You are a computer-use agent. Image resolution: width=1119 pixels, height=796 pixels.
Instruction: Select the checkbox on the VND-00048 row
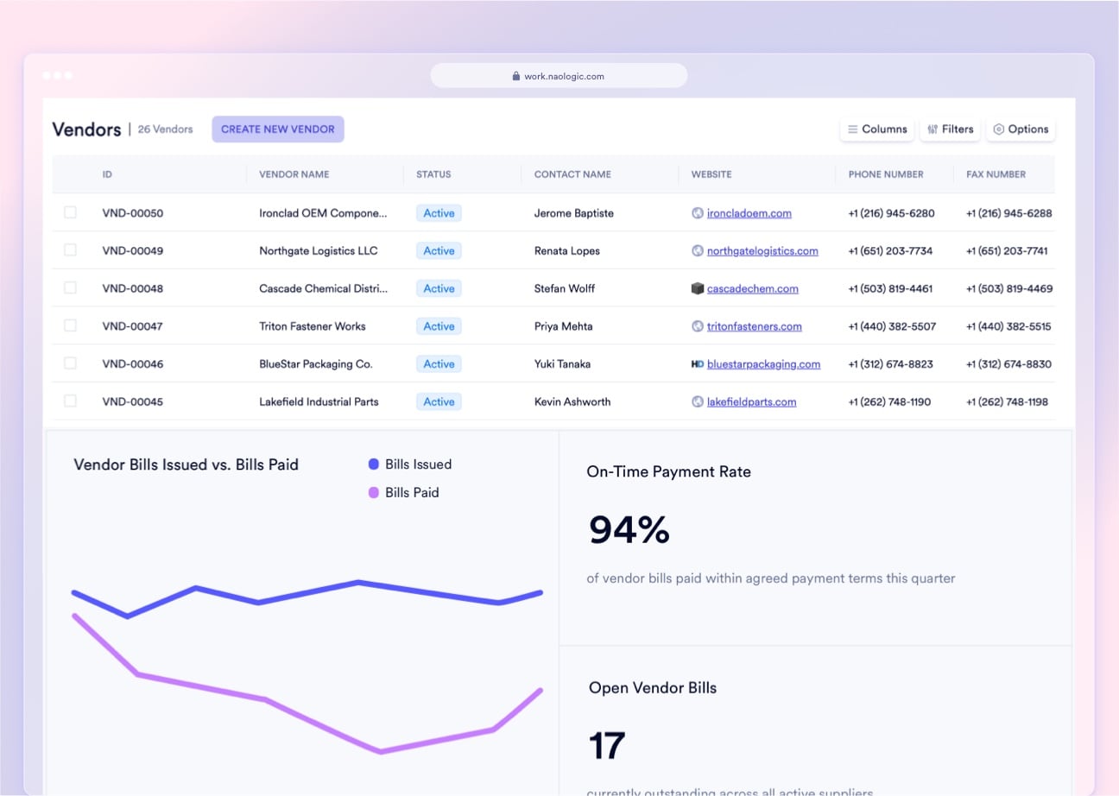pos(70,287)
